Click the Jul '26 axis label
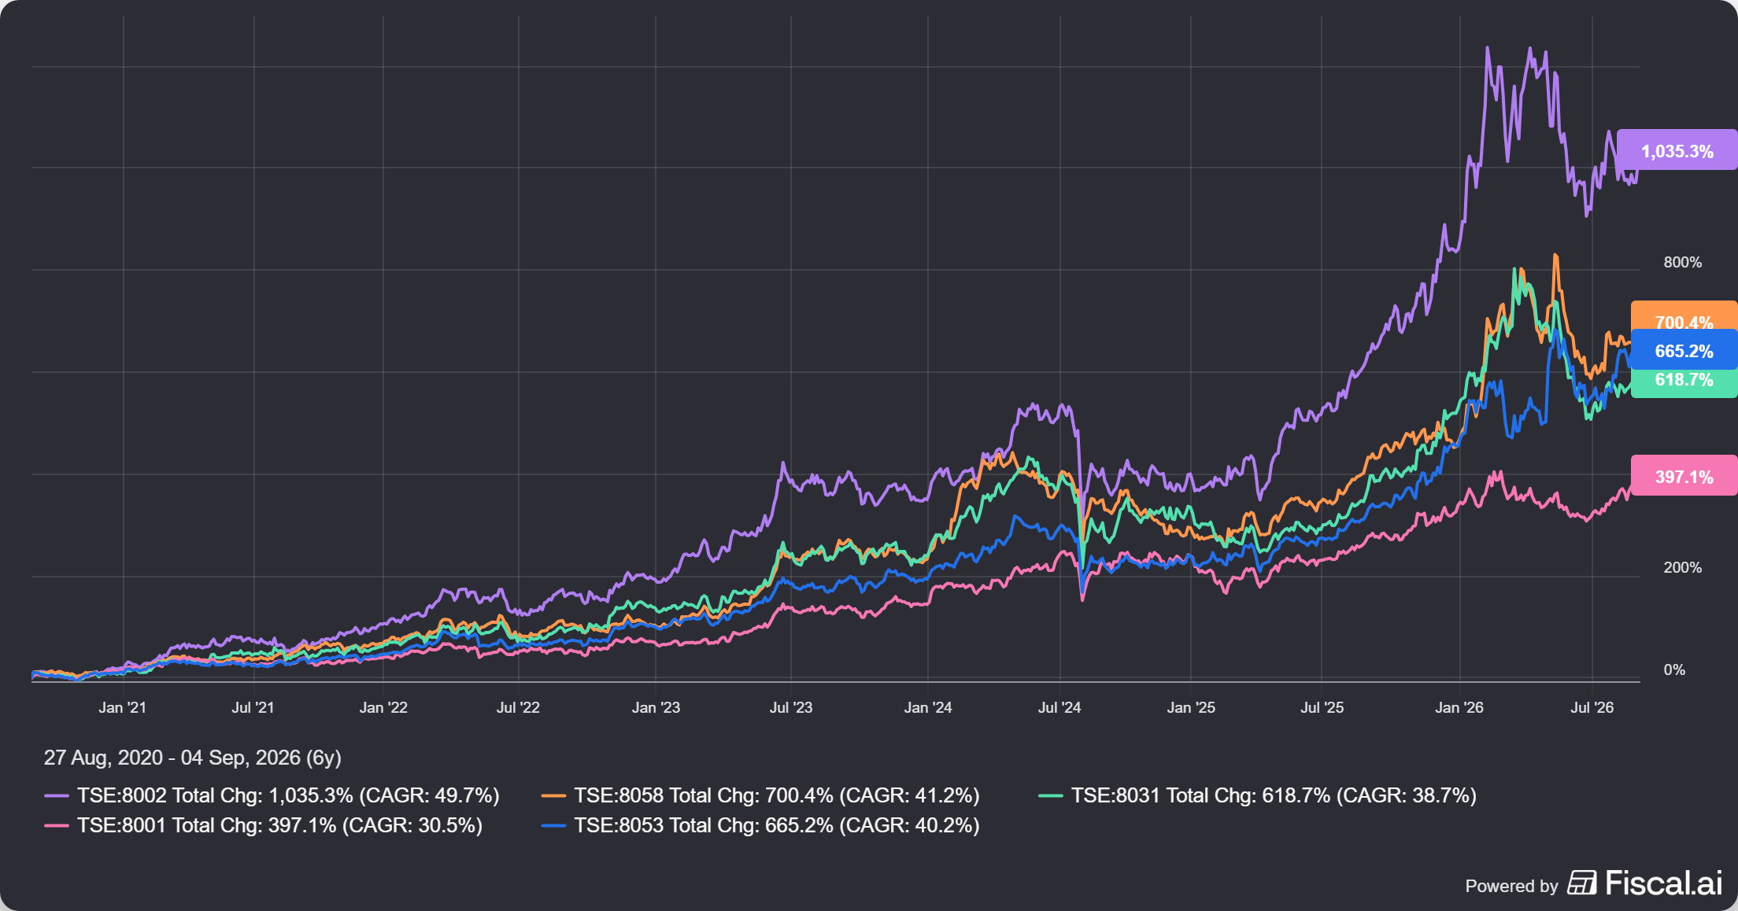Viewport: 1738px width, 911px height. coord(1592,707)
